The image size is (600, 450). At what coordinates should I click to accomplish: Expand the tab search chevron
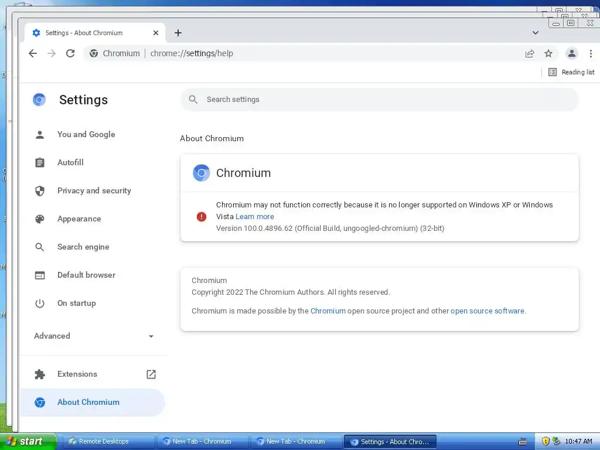pyautogui.click(x=536, y=33)
